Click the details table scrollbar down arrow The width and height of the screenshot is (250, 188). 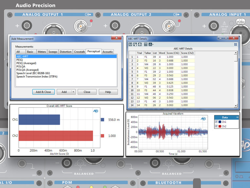coord(236,106)
